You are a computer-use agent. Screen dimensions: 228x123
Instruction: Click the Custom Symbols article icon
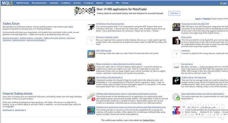point(91,110)
